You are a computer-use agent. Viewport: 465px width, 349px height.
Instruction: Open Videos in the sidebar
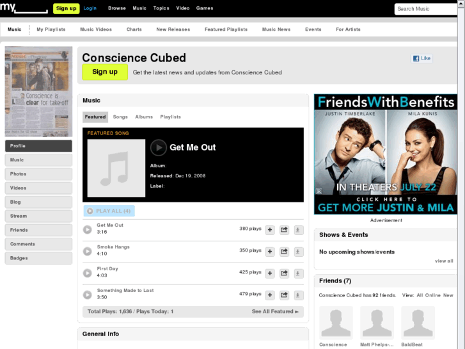click(x=38, y=188)
